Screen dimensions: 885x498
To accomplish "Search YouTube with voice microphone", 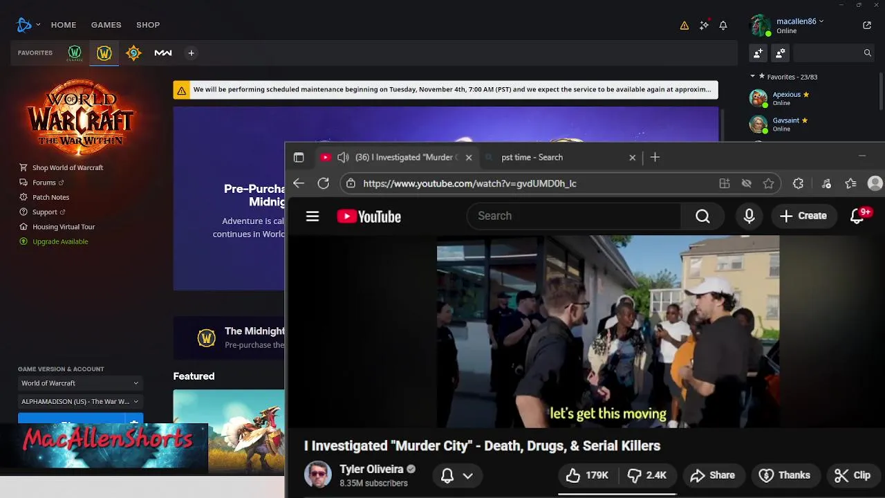I will click(749, 216).
